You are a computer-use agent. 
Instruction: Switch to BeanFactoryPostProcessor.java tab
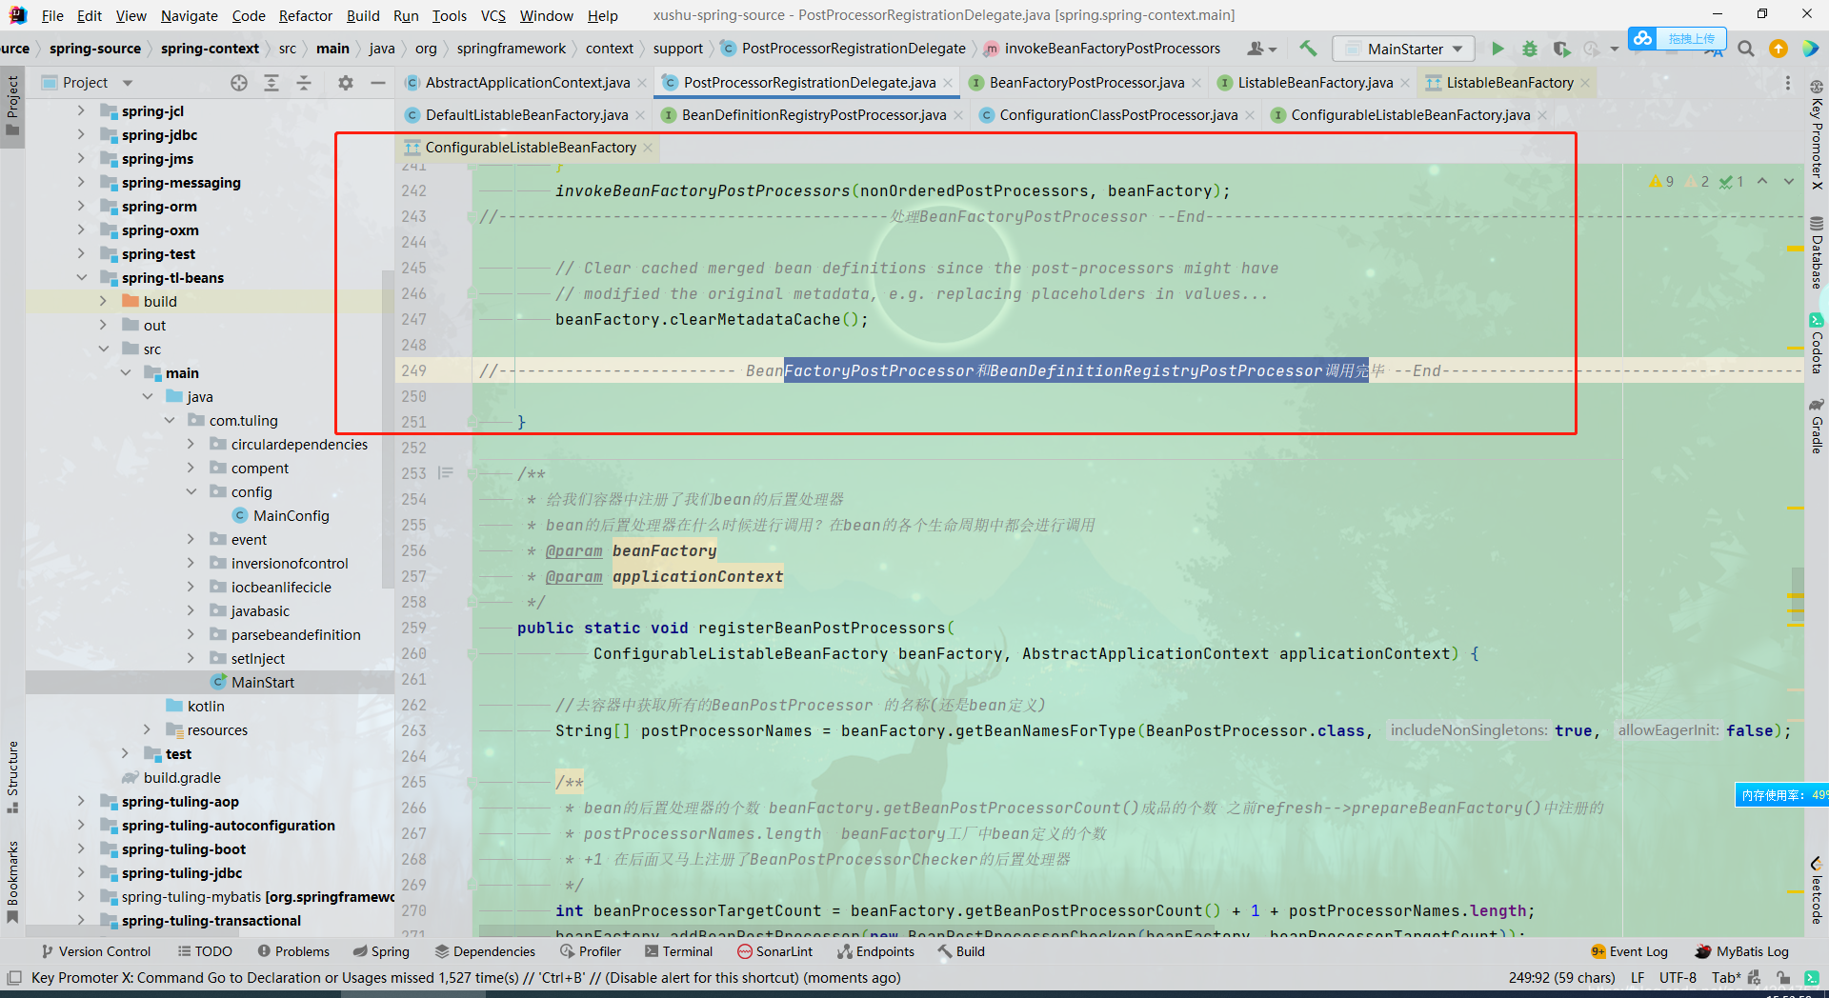[x=1086, y=83]
